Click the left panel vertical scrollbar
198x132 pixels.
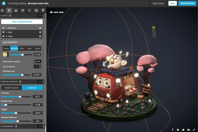click(x=46, y=70)
